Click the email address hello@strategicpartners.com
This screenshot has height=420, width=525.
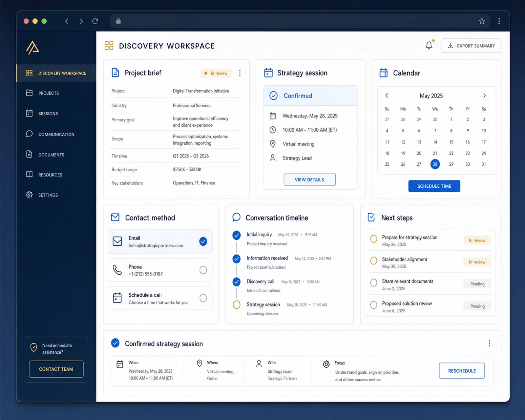point(156,246)
